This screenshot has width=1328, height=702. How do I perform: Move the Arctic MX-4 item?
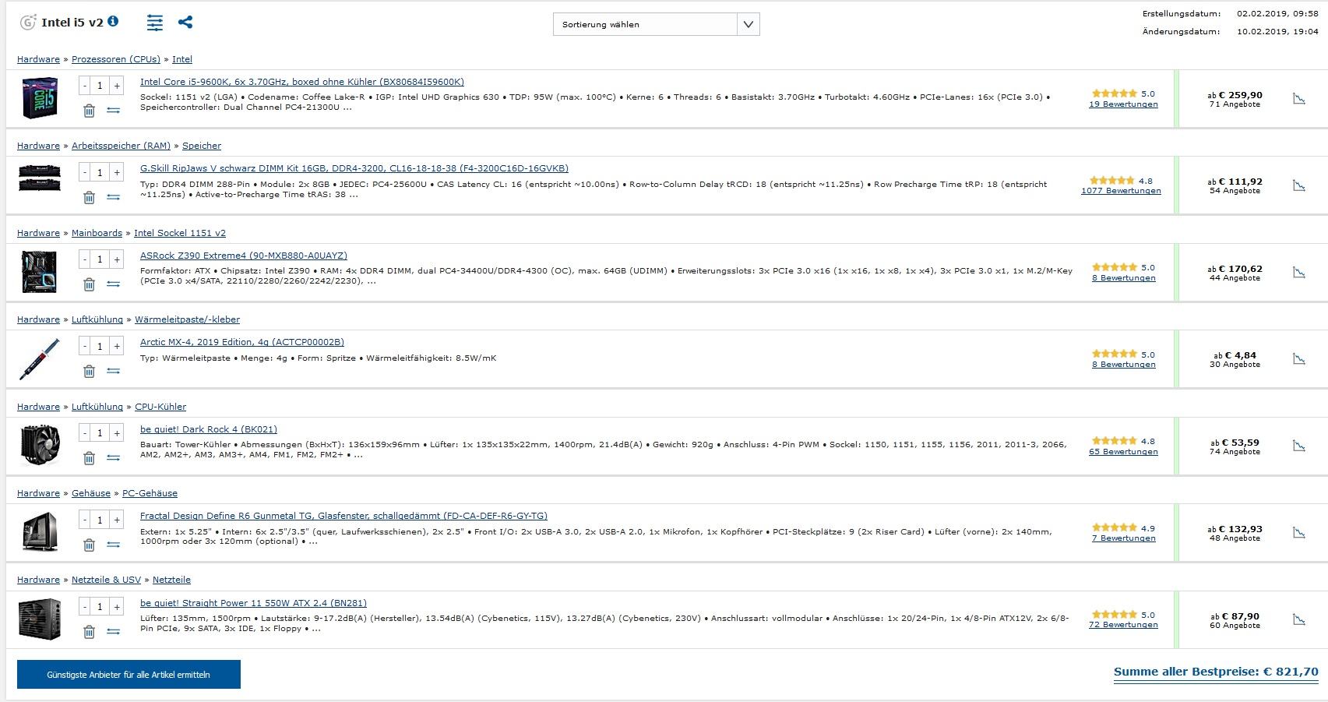point(114,371)
